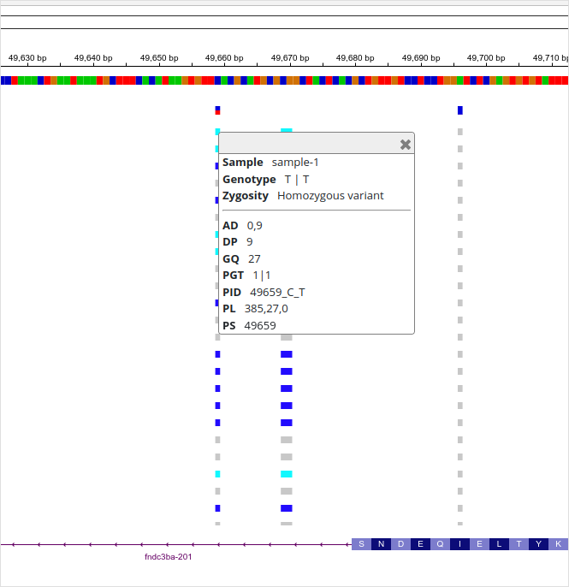
Task: Close the sample-1 genotype popup
Action: pyautogui.click(x=405, y=145)
